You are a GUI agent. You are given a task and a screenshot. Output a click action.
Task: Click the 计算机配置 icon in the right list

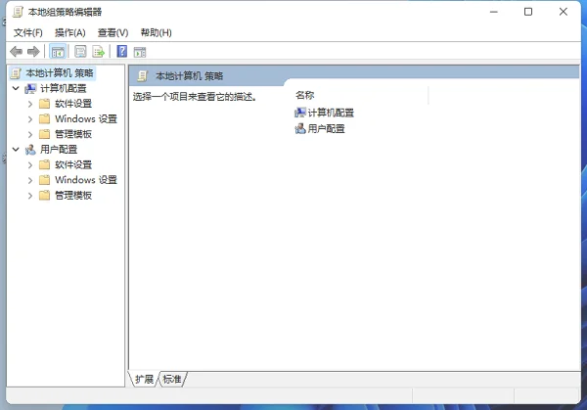pos(300,113)
